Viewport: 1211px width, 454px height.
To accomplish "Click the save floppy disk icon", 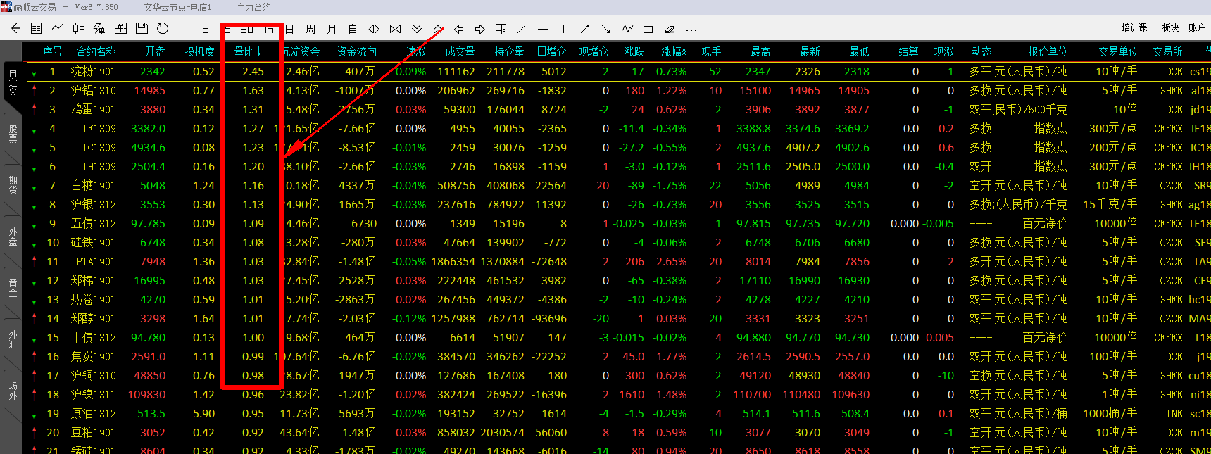I will [x=142, y=29].
